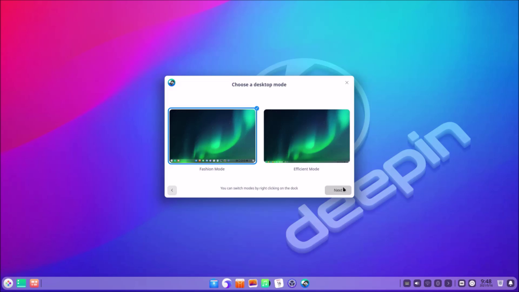Open Control Center gear icon in dock

click(x=292, y=283)
